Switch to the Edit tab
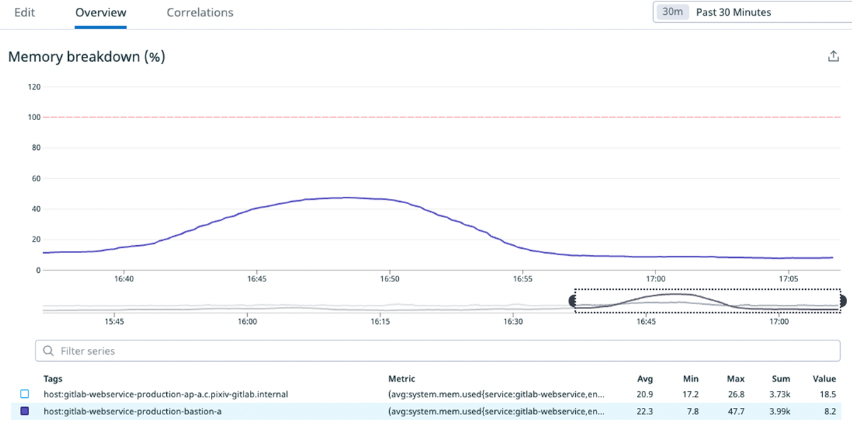Image resolution: width=852 pixels, height=442 pixels. click(x=25, y=13)
